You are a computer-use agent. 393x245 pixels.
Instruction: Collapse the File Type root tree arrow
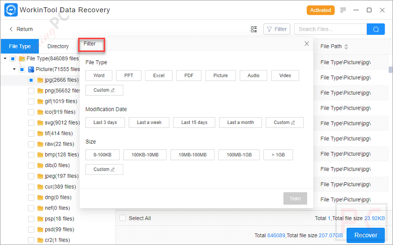tap(5, 58)
